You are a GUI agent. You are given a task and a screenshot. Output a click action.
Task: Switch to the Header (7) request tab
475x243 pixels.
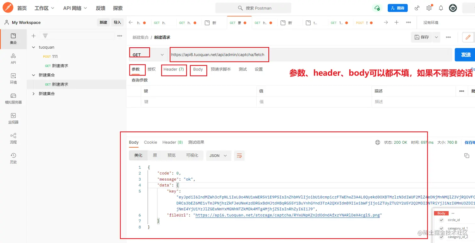click(x=173, y=69)
